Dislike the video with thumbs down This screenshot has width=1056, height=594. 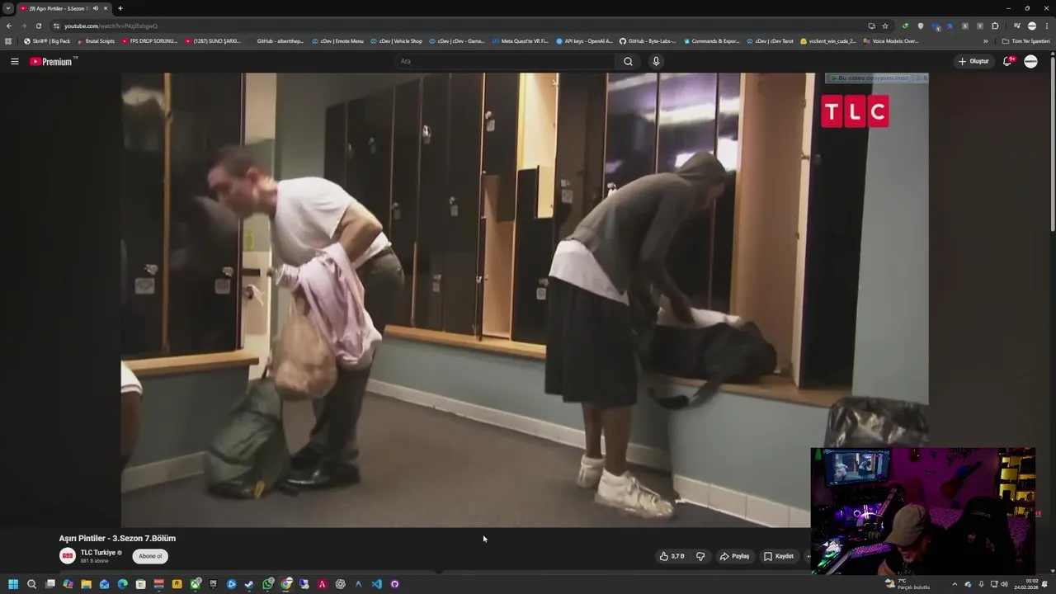pyautogui.click(x=700, y=556)
